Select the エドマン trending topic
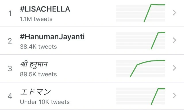 point(35,92)
